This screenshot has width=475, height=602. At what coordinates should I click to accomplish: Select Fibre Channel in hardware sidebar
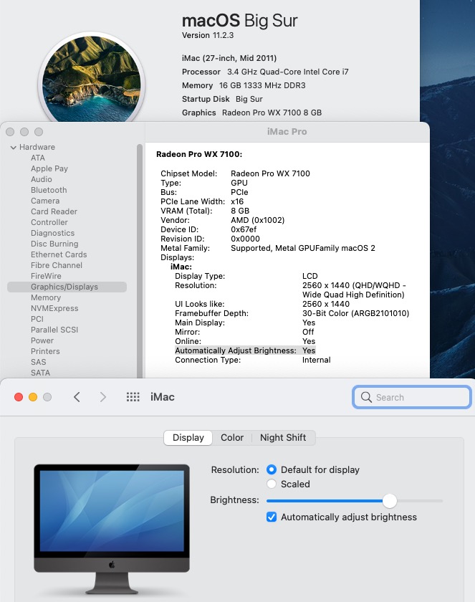(57, 265)
